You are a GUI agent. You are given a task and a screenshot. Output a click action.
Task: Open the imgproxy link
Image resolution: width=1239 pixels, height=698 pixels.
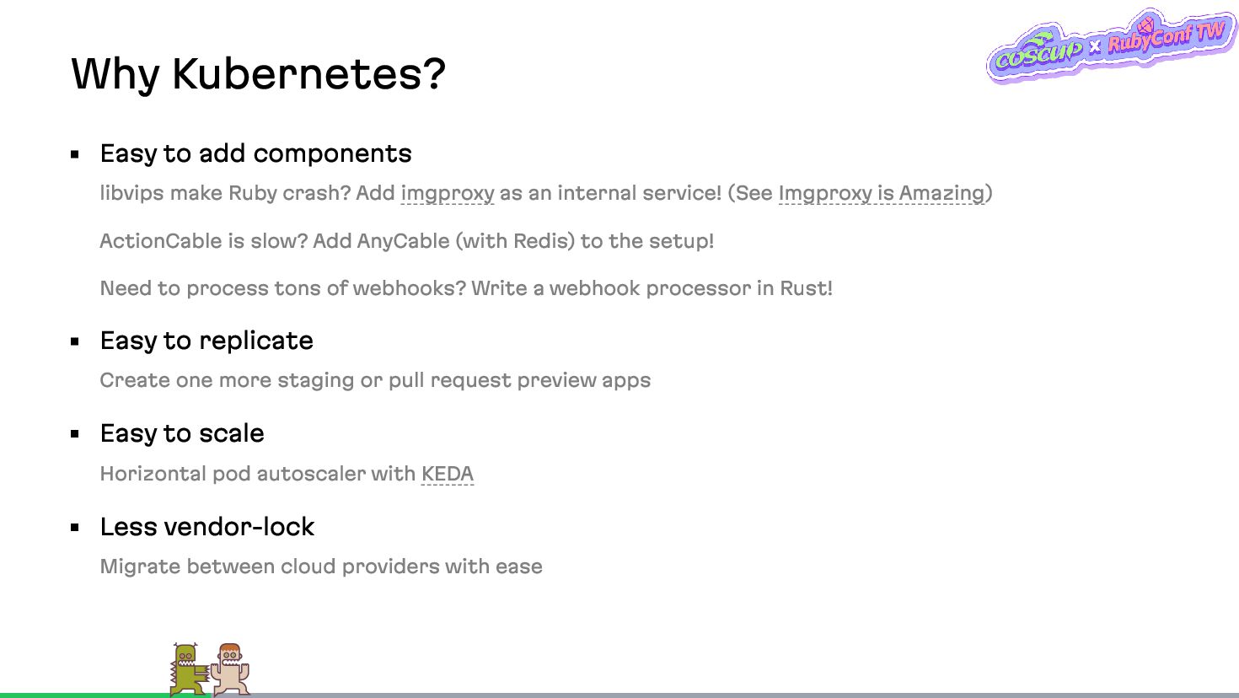[x=448, y=193]
